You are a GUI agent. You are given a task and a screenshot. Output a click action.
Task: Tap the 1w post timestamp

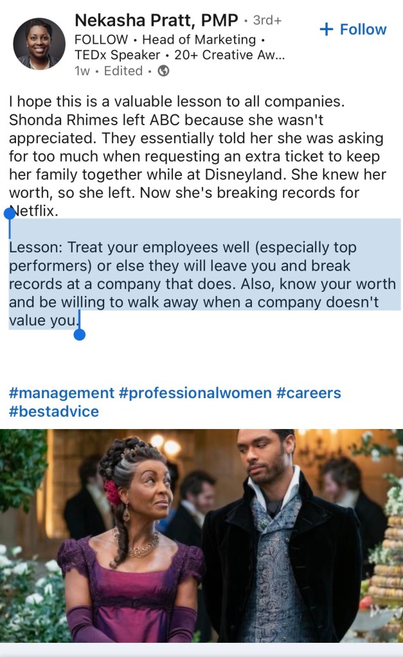[82, 71]
